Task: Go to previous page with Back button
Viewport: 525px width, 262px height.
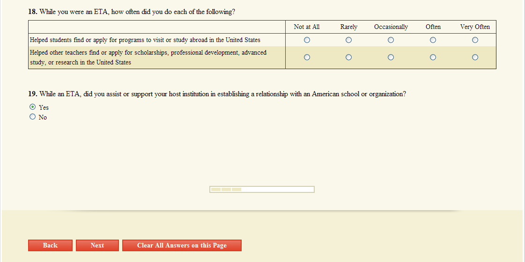Action: coord(50,245)
